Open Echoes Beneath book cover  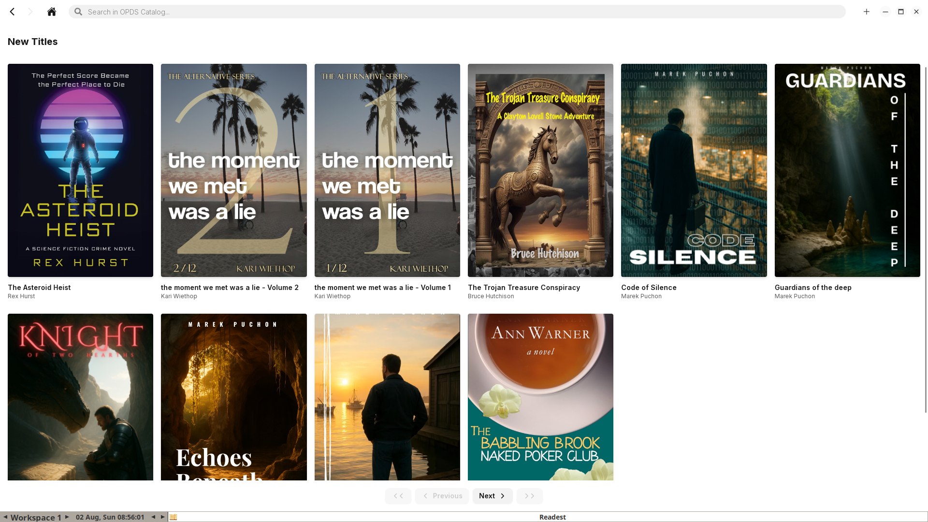234,397
